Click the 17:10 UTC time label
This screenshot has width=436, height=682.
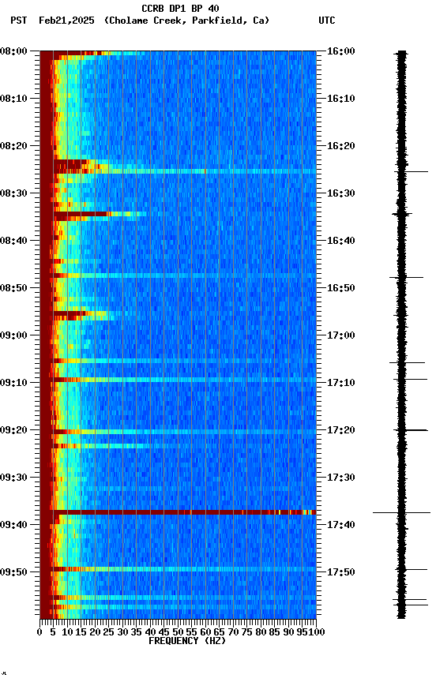[340, 383]
